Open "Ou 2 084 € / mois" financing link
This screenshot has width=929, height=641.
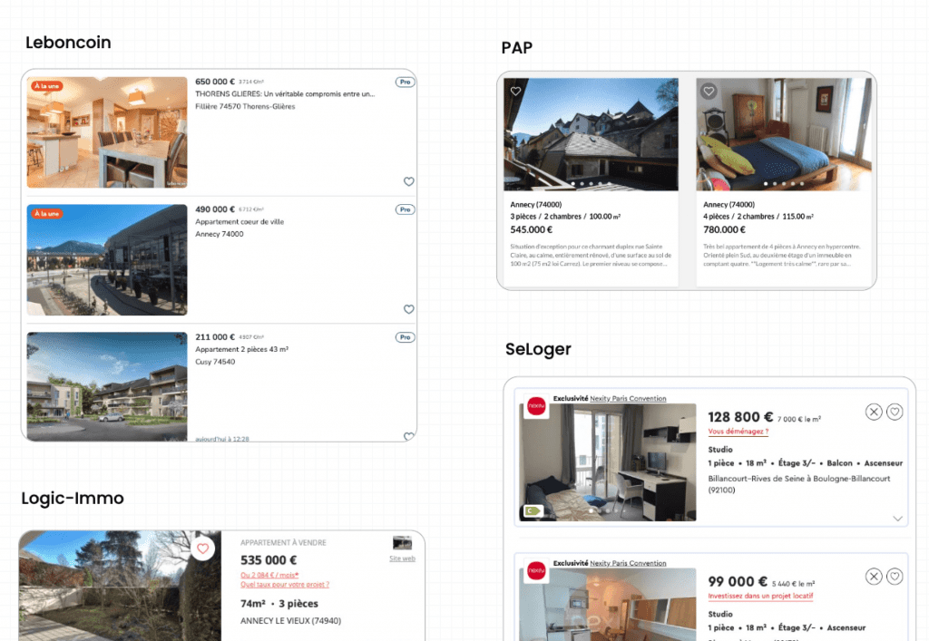pos(269,575)
